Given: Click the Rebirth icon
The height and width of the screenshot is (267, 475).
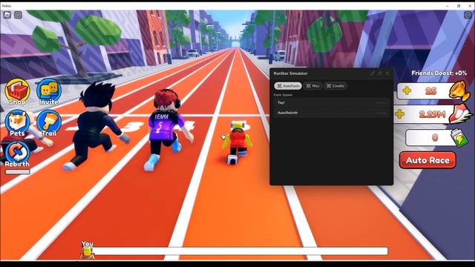Looking at the screenshot, I should 17,153.
